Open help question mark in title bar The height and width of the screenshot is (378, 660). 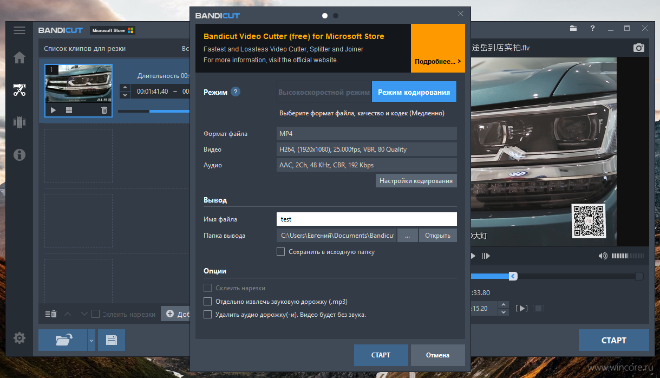(x=592, y=28)
